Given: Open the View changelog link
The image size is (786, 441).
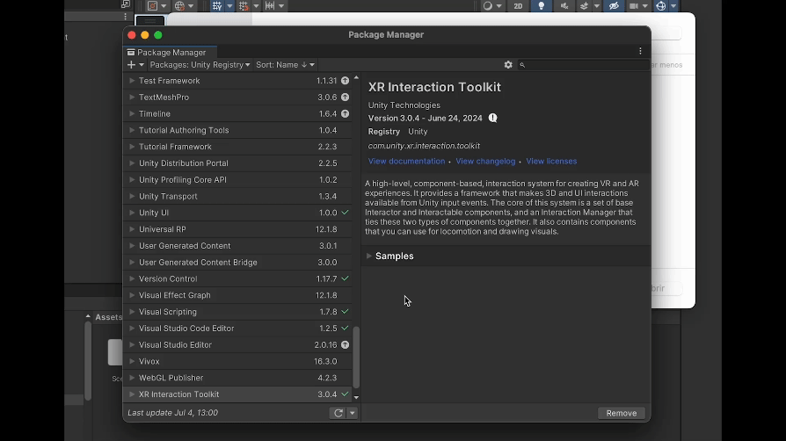Looking at the screenshot, I should pos(485,161).
